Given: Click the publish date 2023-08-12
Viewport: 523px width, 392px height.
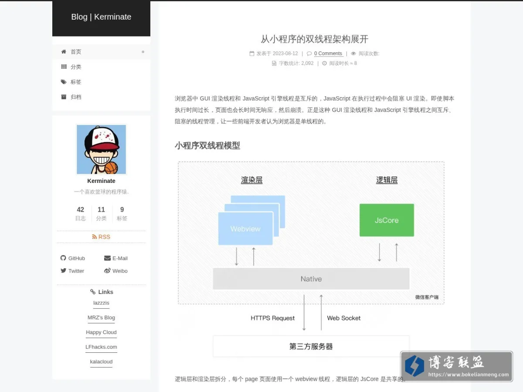Looking at the screenshot, I should pos(285,54).
